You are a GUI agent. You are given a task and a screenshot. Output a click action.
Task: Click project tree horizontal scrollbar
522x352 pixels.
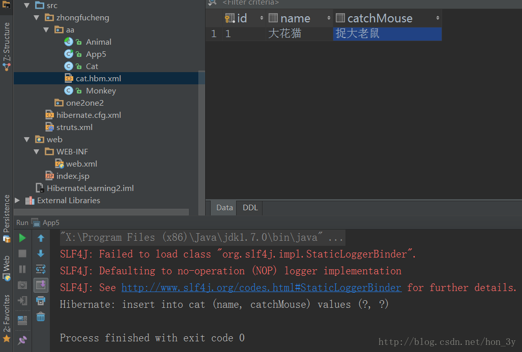[101, 212]
